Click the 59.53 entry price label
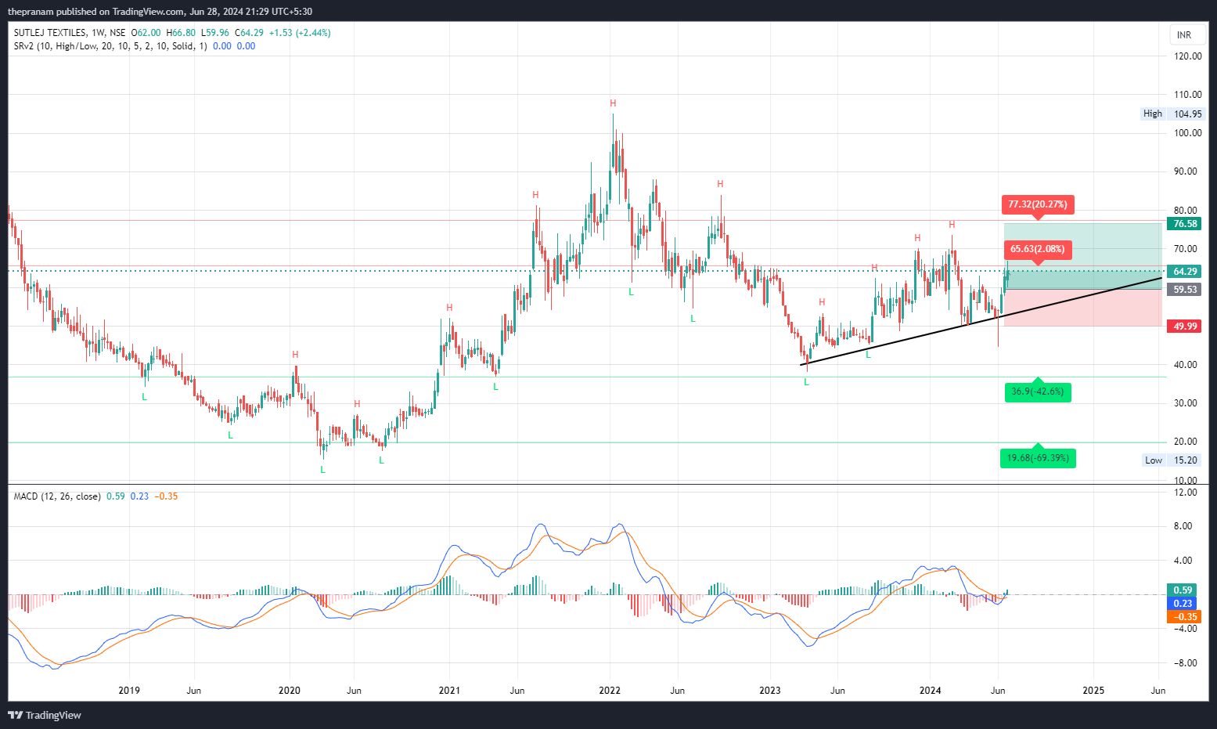This screenshot has height=729, width=1217. [x=1185, y=290]
